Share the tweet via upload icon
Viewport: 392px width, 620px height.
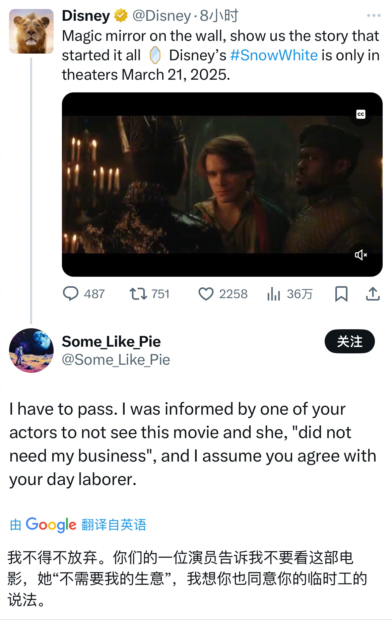click(x=373, y=294)
